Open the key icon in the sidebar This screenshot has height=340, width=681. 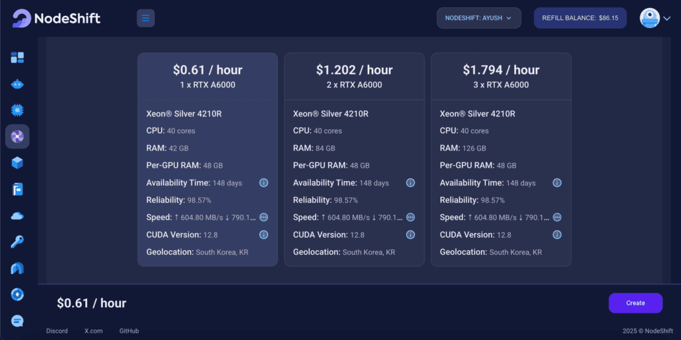[17, 242]
